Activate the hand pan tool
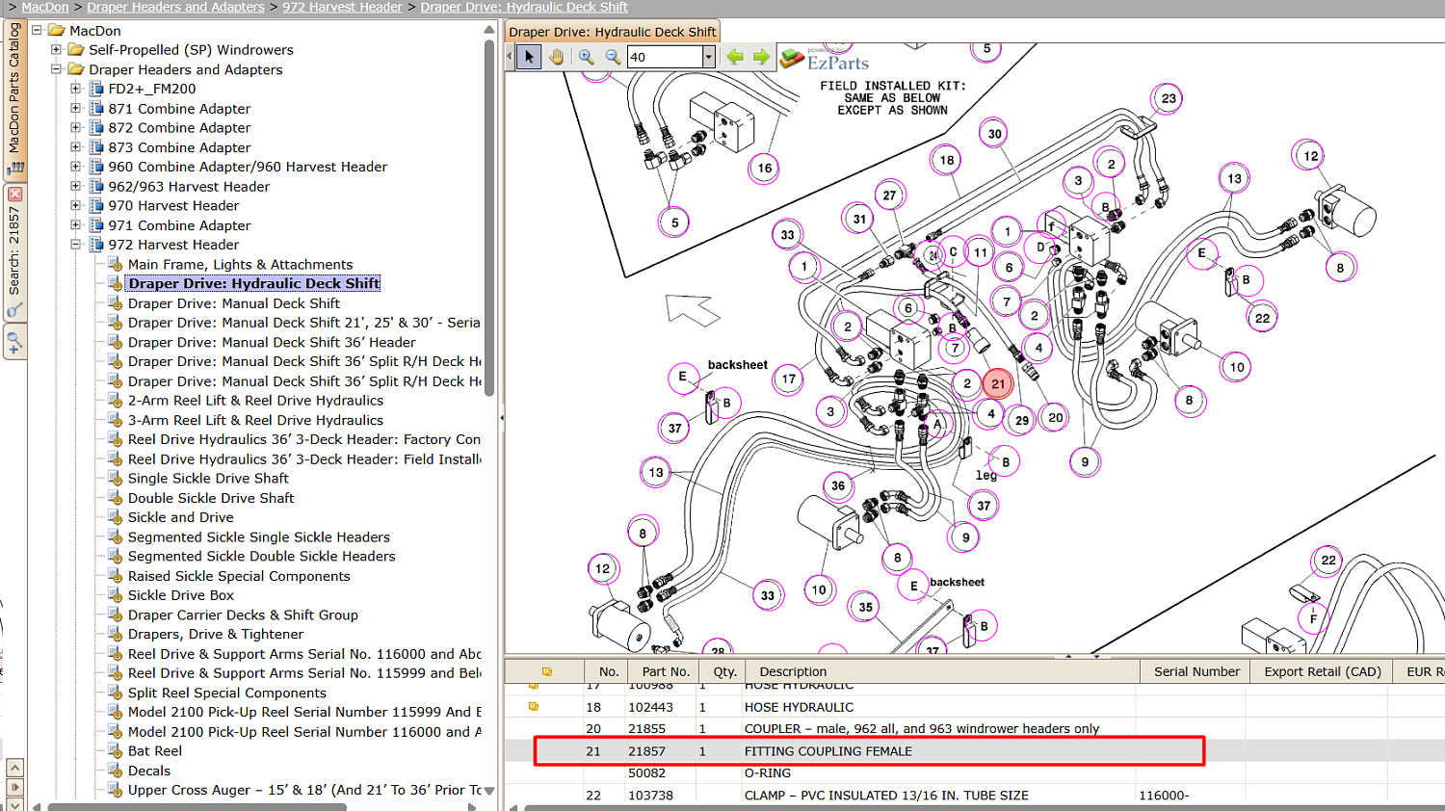Image resolution: width=1445 pixels, height=811 pixels. pos(556,57)
